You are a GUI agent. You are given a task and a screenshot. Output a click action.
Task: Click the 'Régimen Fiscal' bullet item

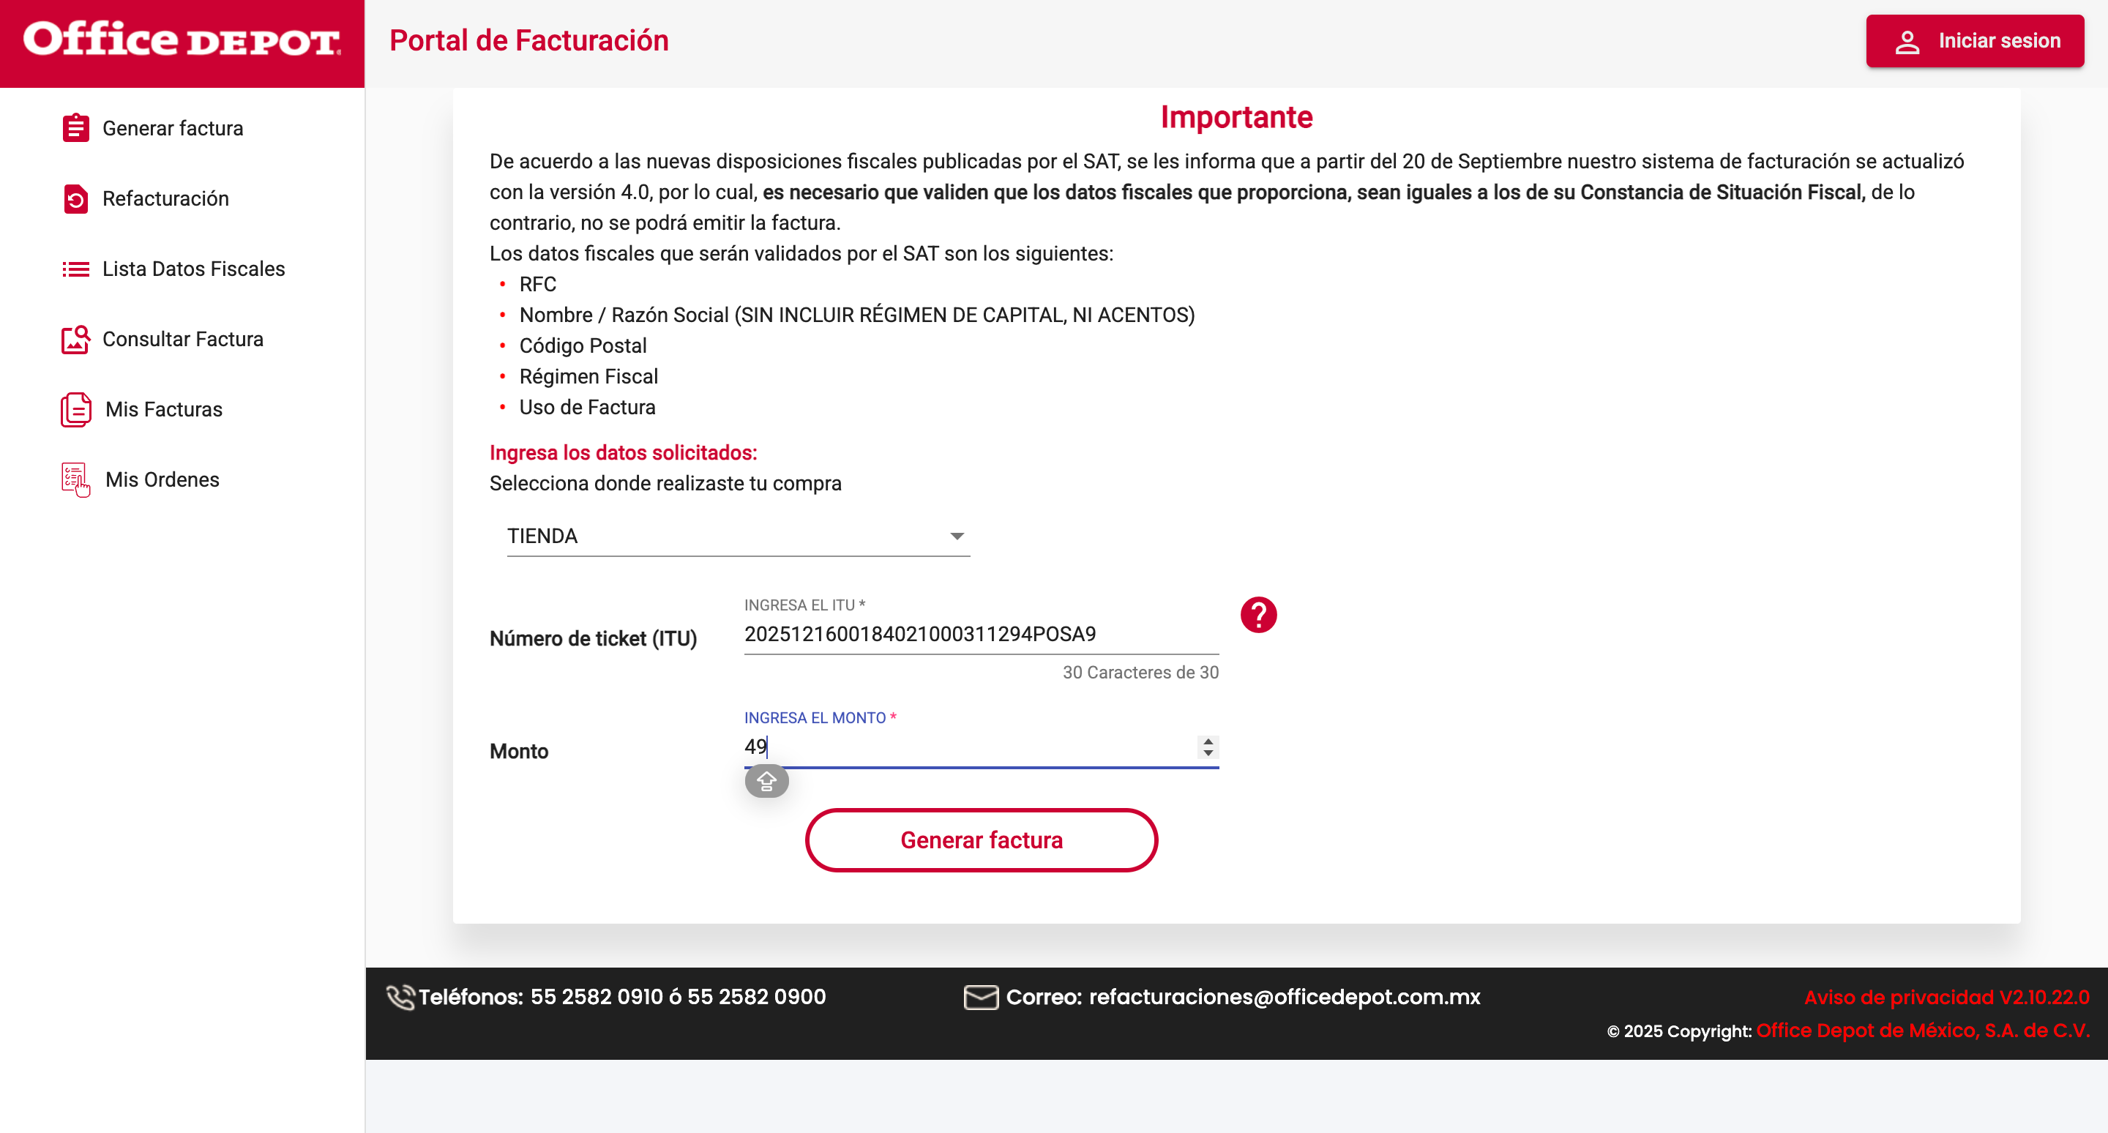tap(589, 376)
